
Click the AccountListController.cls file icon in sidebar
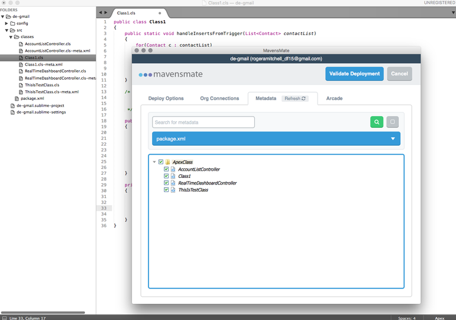coord(21,44)
